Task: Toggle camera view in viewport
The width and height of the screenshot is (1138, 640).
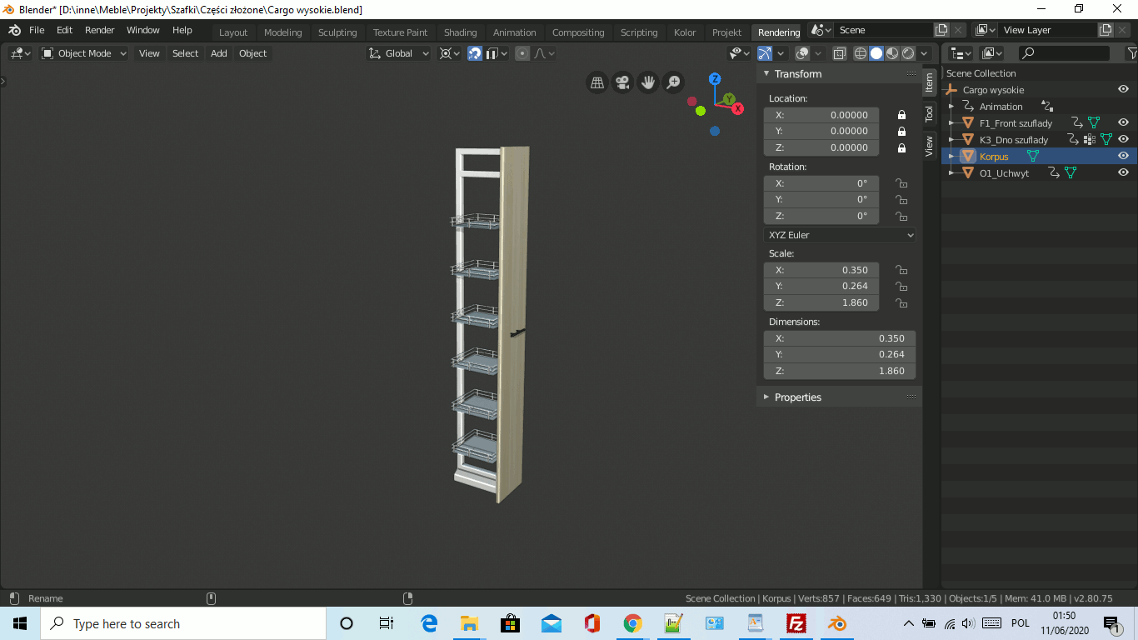Action: tap(621, 82)
